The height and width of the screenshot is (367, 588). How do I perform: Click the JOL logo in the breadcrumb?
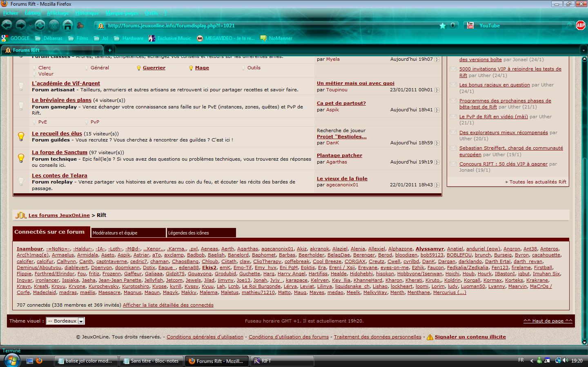[x=21, y=215]
